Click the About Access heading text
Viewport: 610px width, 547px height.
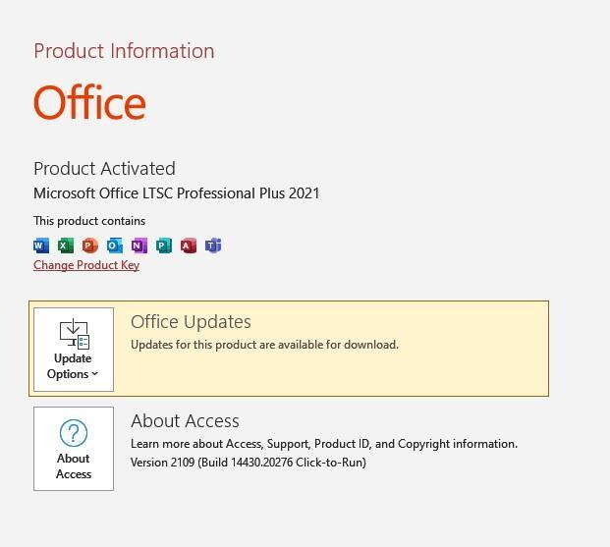tap(185, 421)
